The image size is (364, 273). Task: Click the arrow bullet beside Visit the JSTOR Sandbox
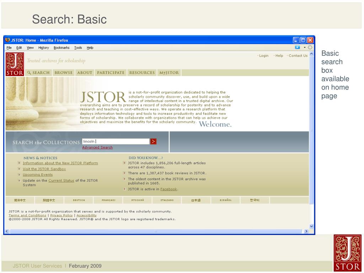pyautogui.click(x=19, y=169)
